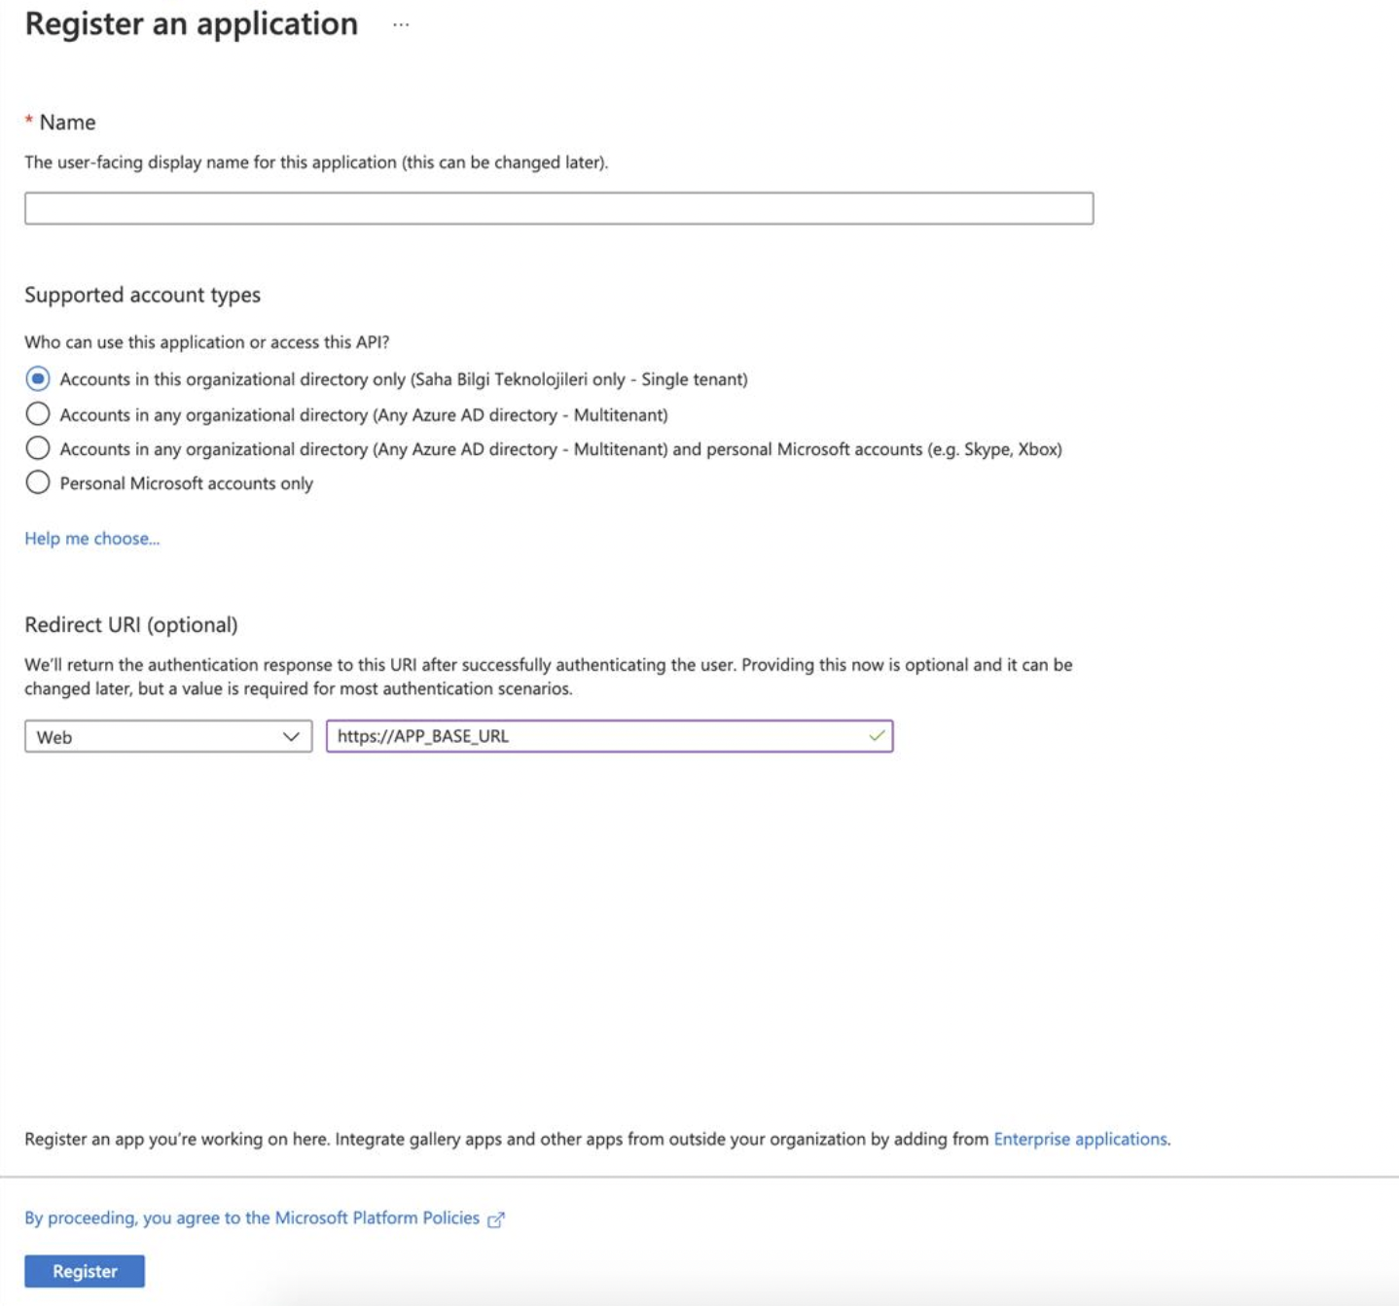The width and height of the screenshot is (1399, 1306).
Task: Open the ellipsis menu beside the page title
Action: click(401, 24)
